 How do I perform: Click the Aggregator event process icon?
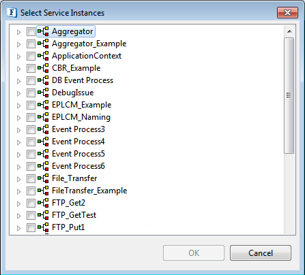(x=43, y=31)
